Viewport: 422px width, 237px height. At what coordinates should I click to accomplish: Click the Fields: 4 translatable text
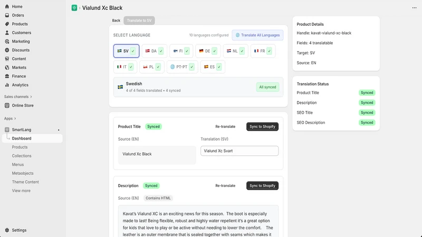(x=315, y=43)
